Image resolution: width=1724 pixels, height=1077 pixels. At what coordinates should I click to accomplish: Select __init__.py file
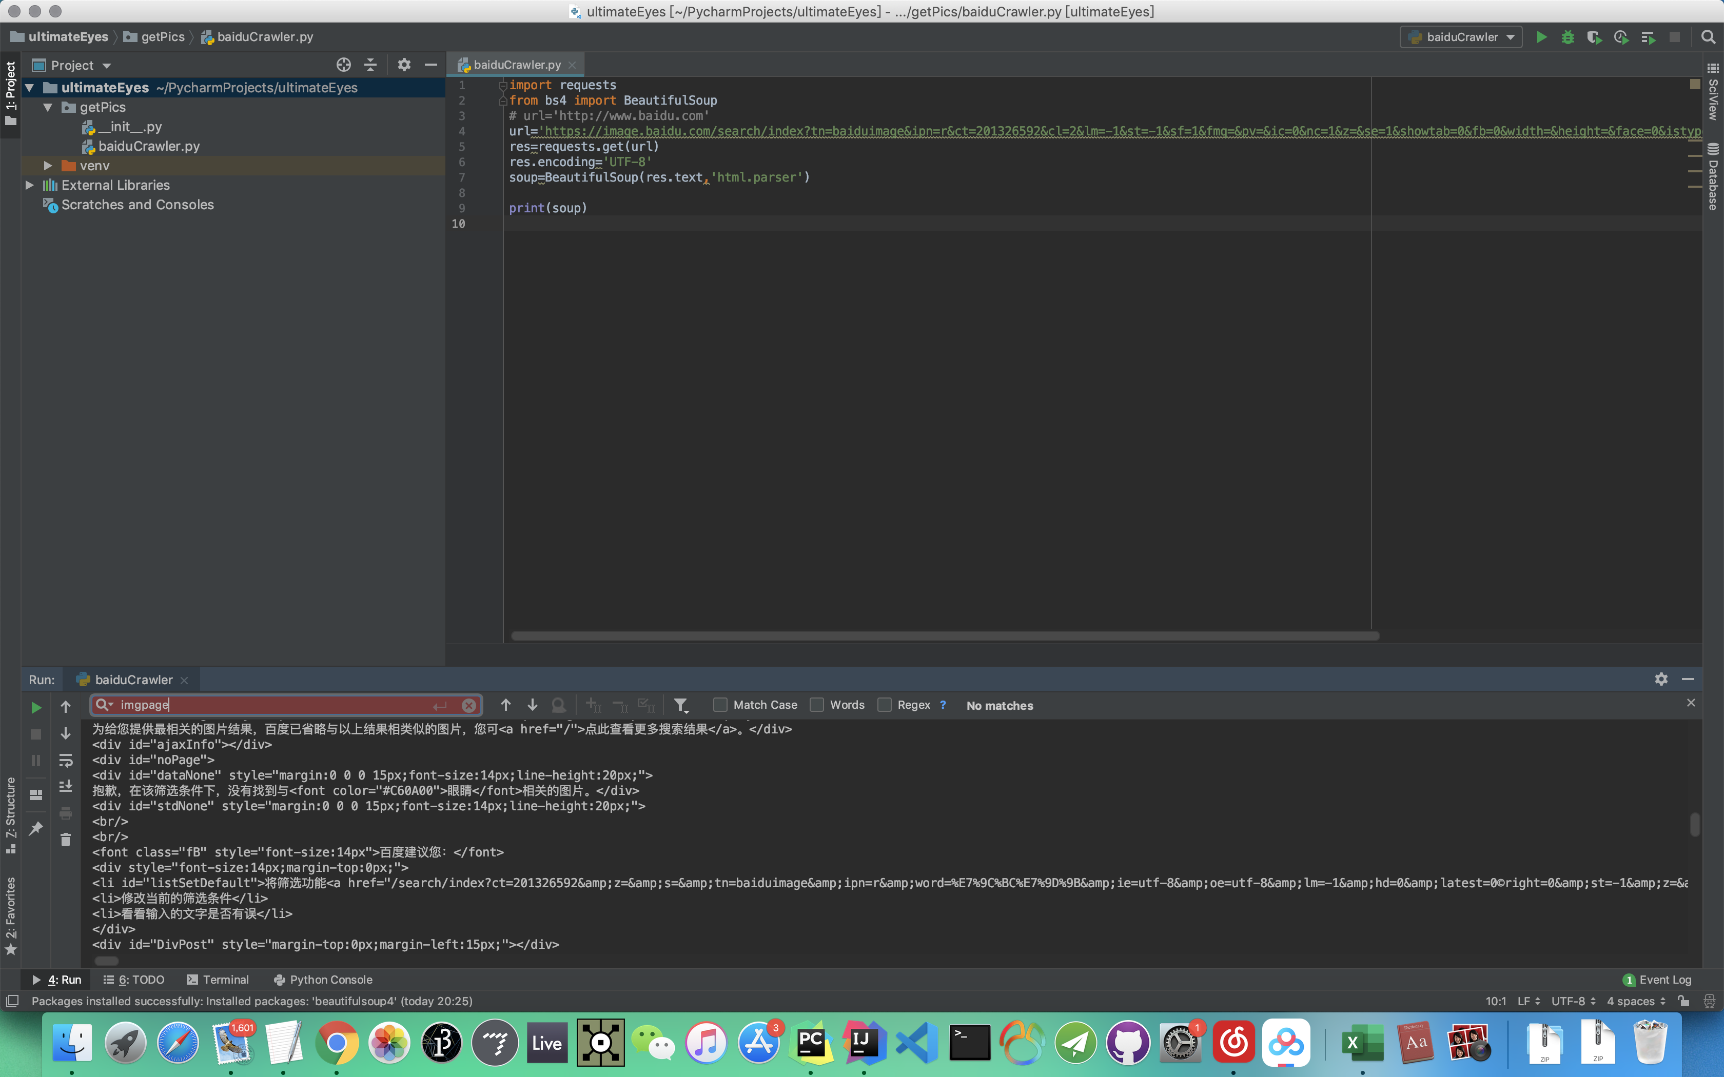130,127
